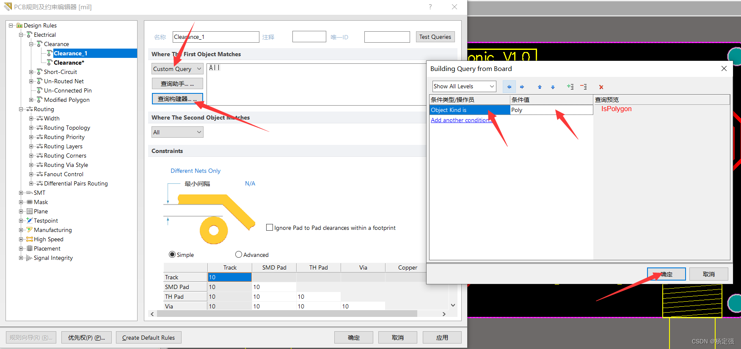Select the Simple radio button
This screenshot has height=349, width=741.
click(172, 254)
